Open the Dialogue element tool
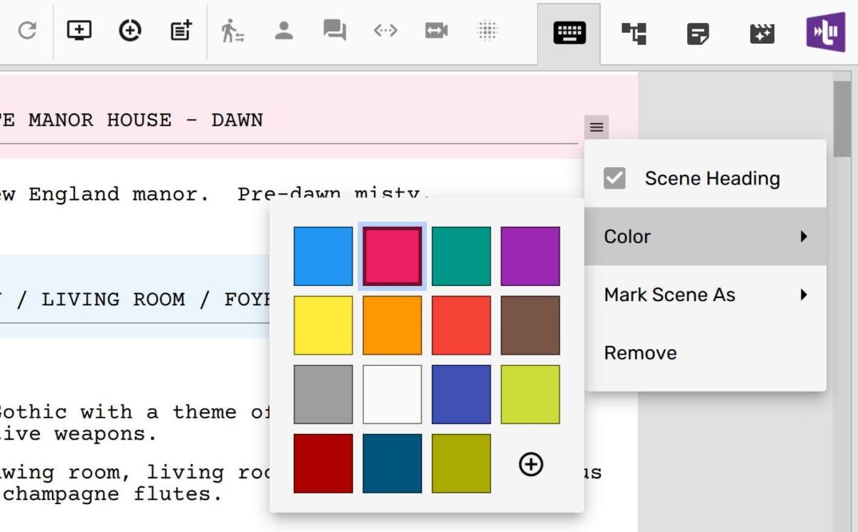This screenshot has width=858, height=532. (x=334, y=31)
